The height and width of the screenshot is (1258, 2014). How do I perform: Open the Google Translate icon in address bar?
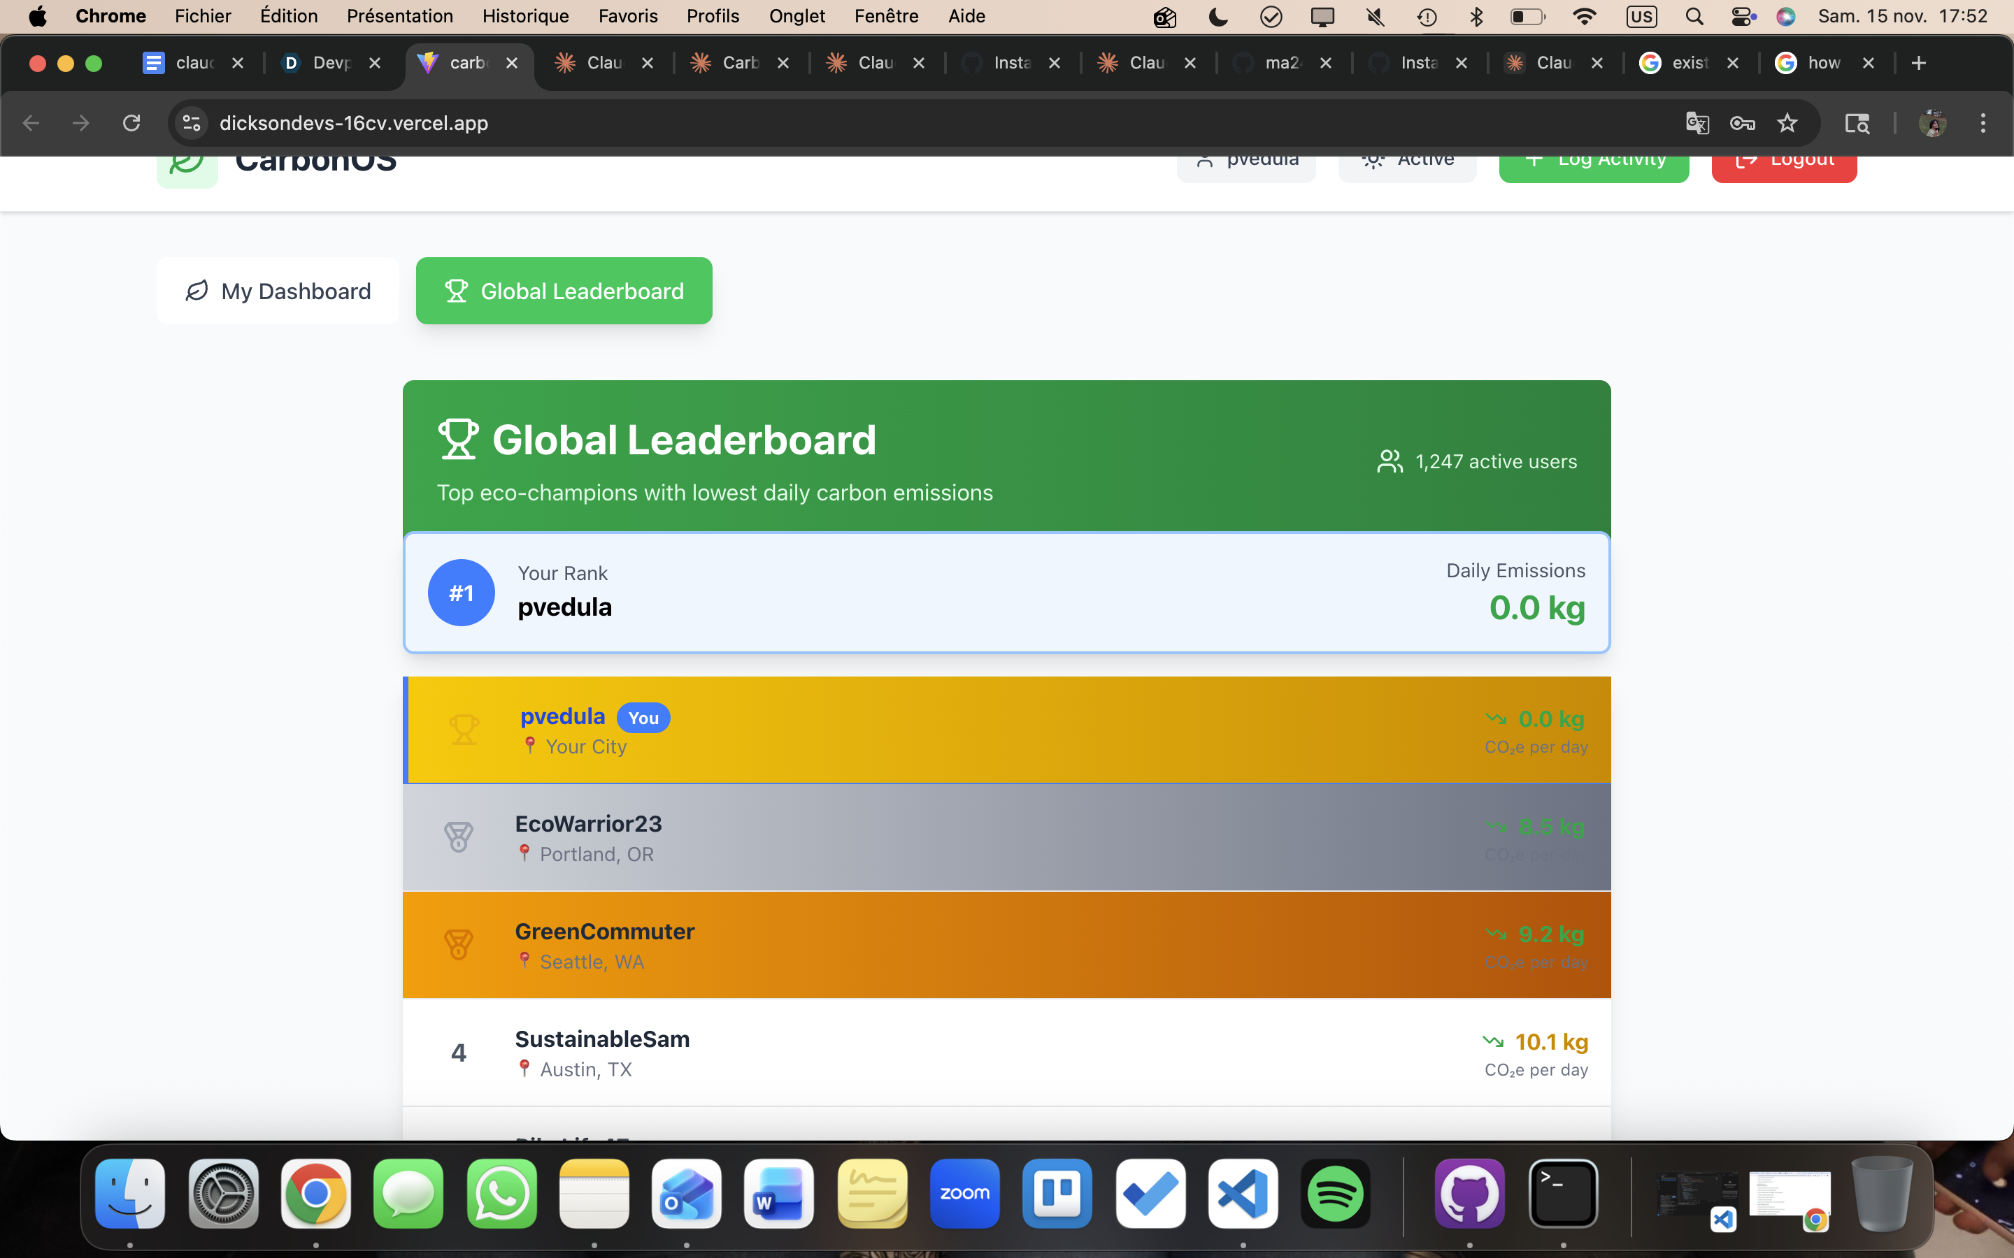point(1697,123)
